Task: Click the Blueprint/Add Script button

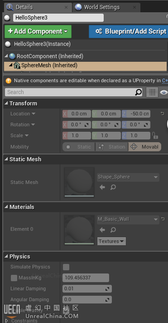Action: tap(128, 31)
